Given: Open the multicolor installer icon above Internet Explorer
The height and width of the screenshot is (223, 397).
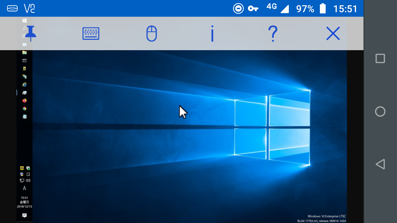Looking at the screenshot, I should click(24, 77).
